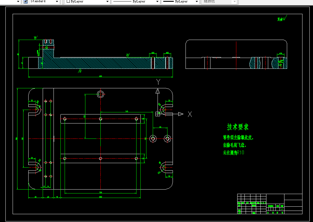313x222 pixels.
Task: Click the UCS Y axis label
Action: [x=158, y=82]
